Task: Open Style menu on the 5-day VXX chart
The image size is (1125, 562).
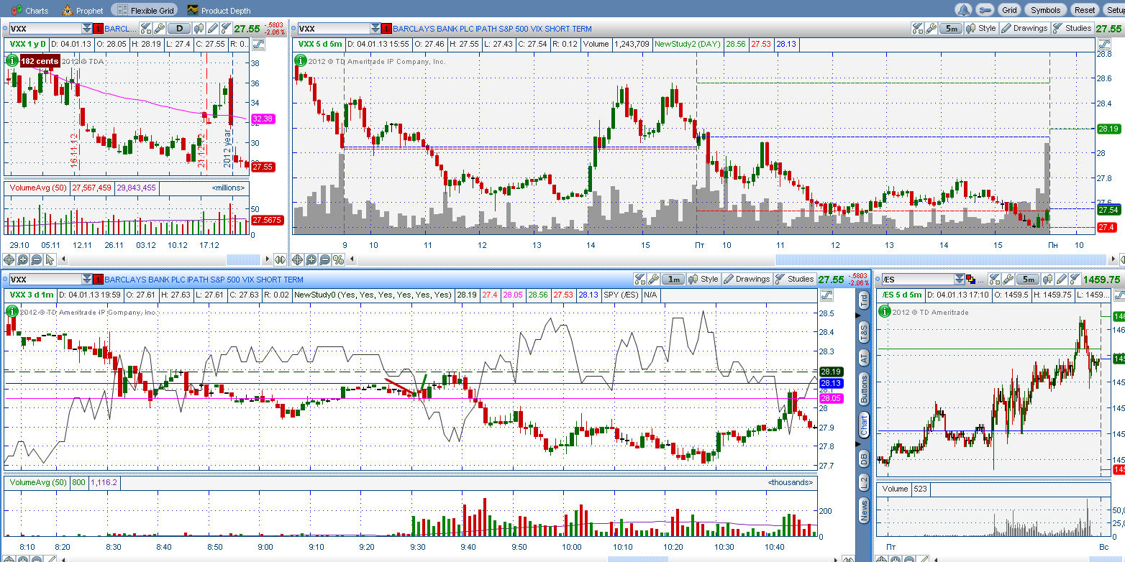Action: click(x=981, y=29)
